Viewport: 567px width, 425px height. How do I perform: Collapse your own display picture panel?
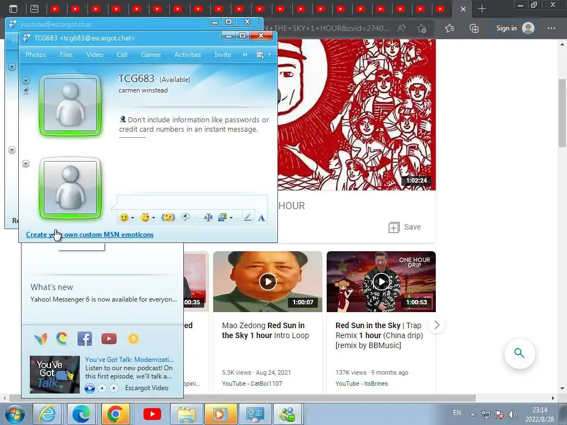tap(25, 164)
